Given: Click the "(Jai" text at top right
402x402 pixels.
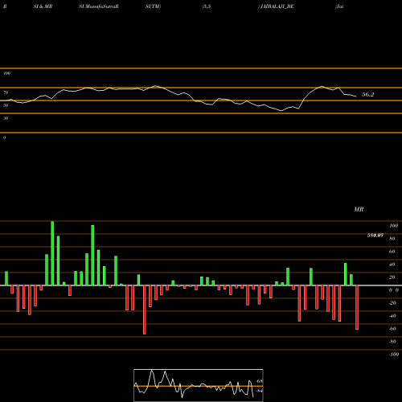Looking at the screenshot, I should pyautogui.click(x=339, y=6).
